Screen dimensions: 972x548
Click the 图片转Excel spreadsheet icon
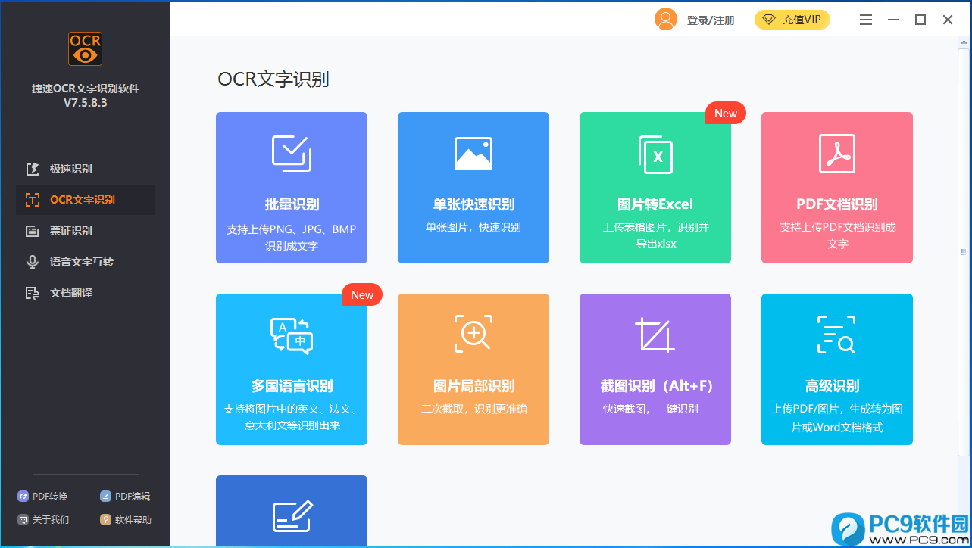655,154
